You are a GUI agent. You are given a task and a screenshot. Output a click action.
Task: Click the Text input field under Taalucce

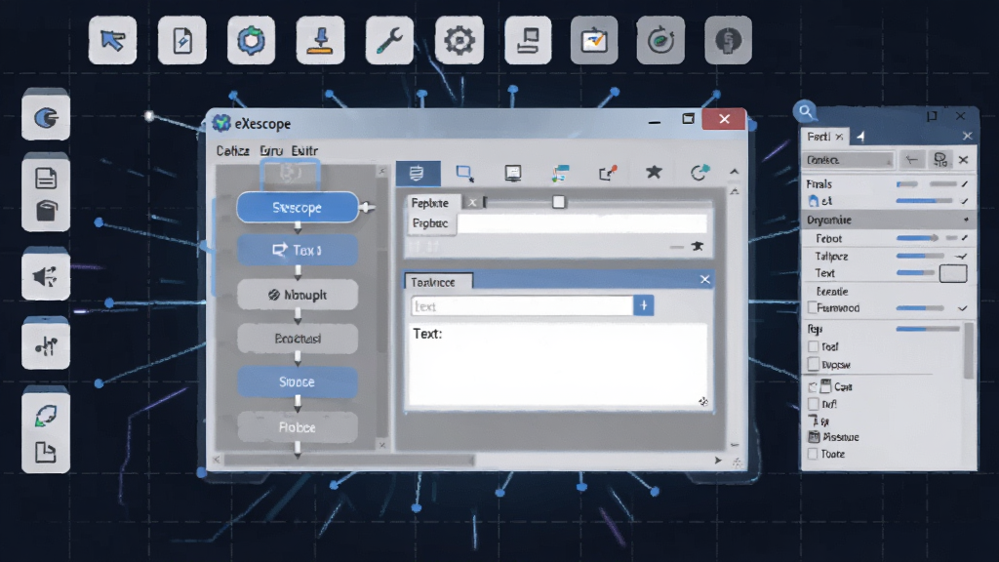click(523, 306)
